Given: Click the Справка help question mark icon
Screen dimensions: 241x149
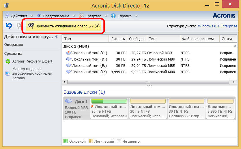Looking at the screenshot, I should click(113, 16).
